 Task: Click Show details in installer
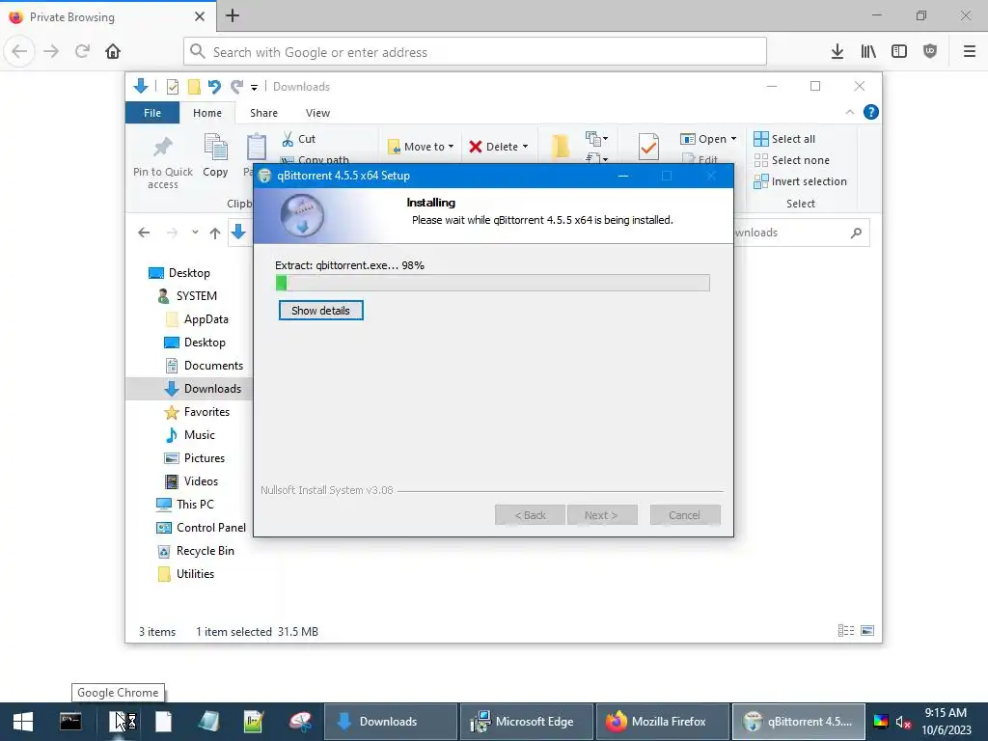(320, 311)
